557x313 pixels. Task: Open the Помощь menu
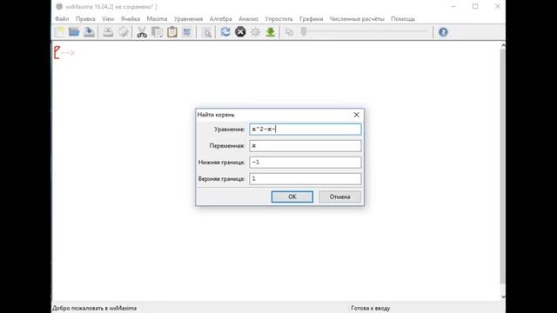403,19
